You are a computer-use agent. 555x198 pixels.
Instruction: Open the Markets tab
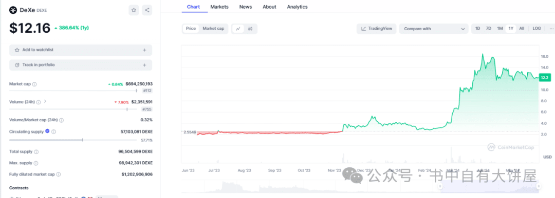click(219, 7)
